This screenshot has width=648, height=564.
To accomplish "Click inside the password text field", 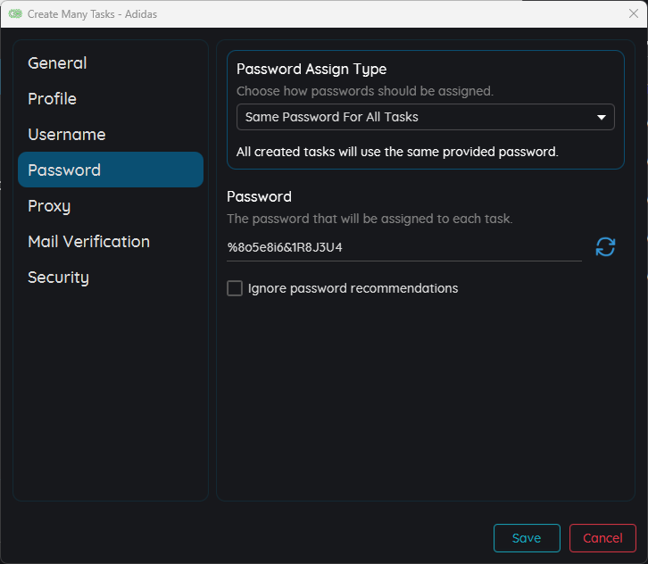I will (x=403, y=247).
